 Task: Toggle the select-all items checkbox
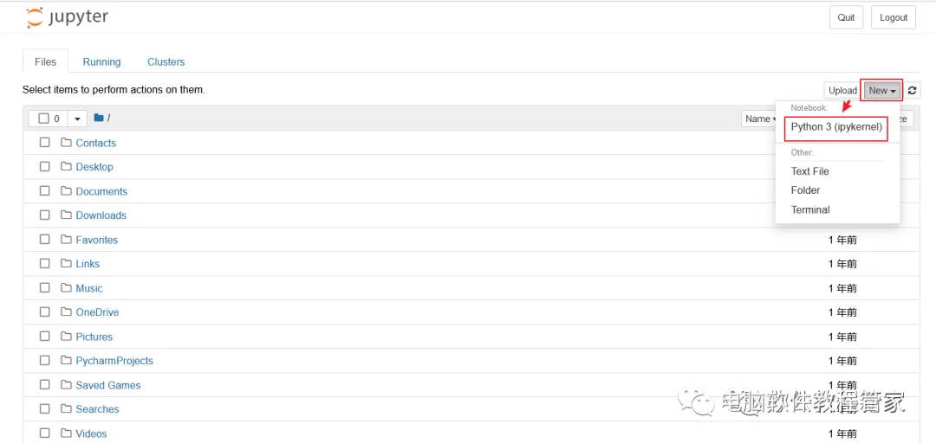(44, 119)
